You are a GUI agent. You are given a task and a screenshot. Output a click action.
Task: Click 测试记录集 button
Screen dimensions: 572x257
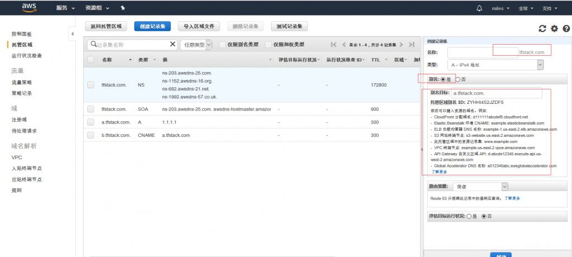point(289,26)
